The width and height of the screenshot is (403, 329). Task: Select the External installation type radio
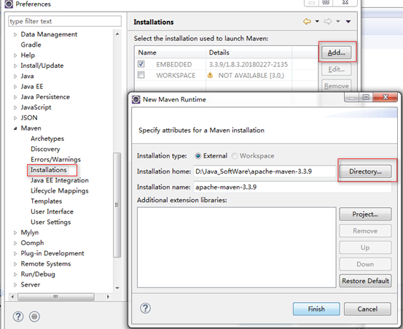pos(197,156)
